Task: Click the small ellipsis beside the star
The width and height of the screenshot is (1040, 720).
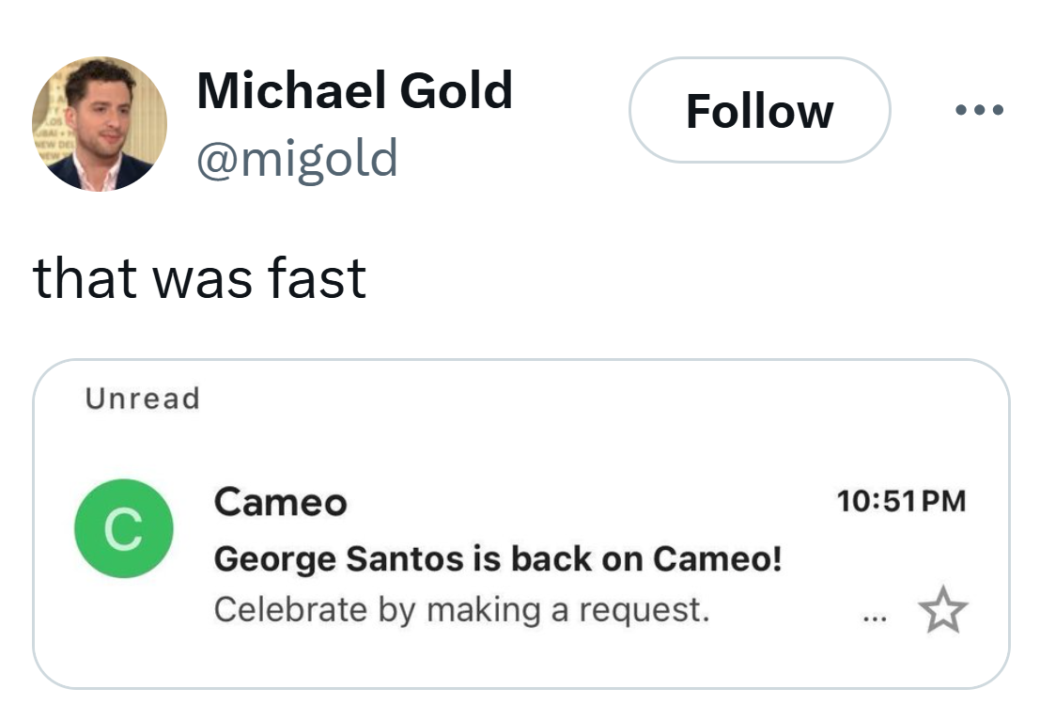Action: pos(873,618)
